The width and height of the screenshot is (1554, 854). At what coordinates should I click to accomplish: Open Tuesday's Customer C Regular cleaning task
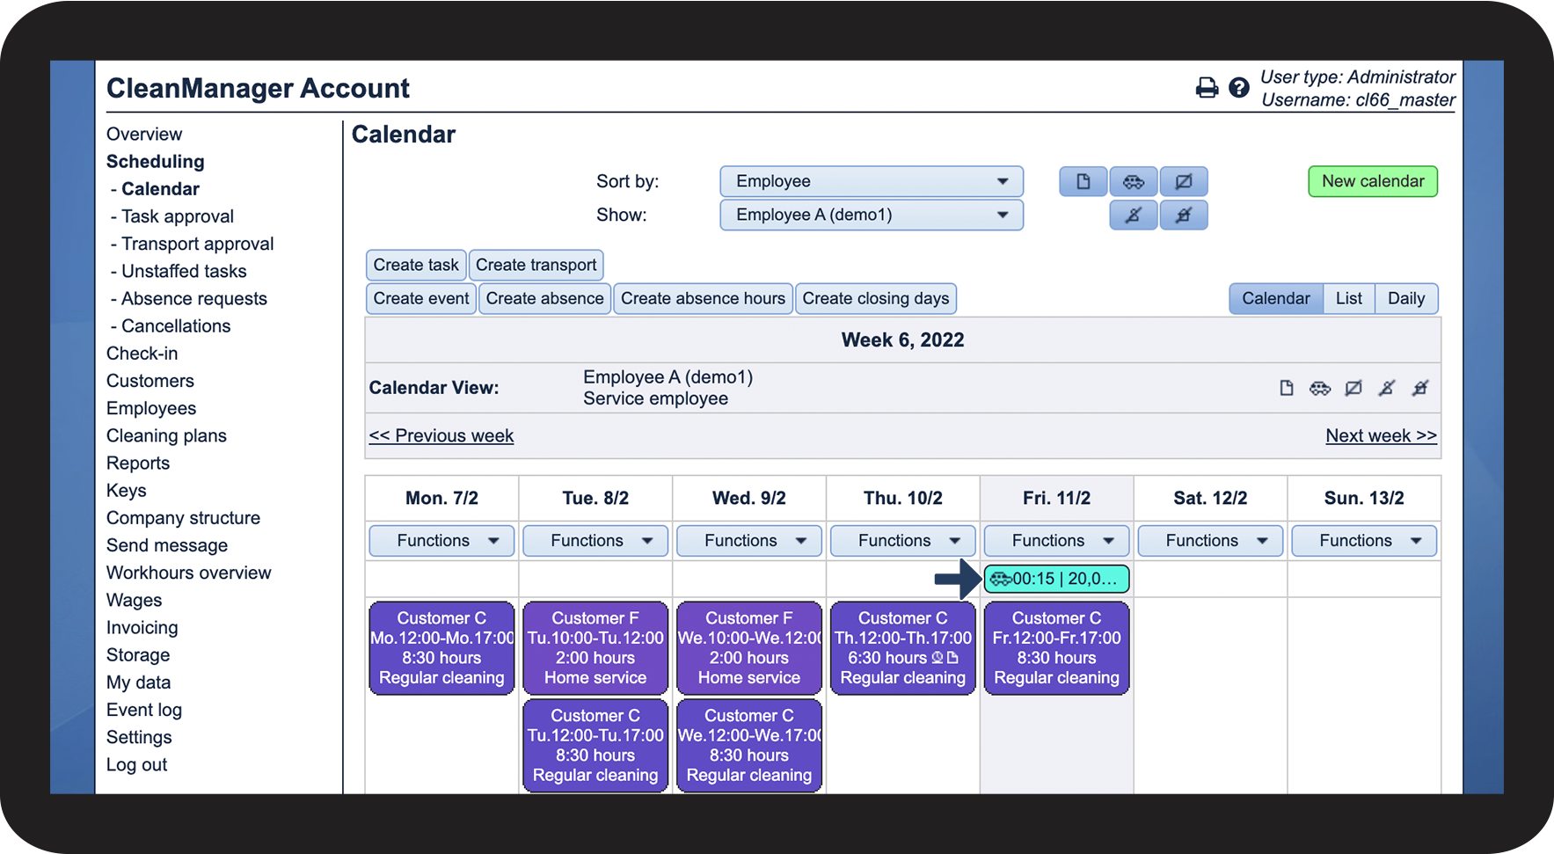click(595, 746)
